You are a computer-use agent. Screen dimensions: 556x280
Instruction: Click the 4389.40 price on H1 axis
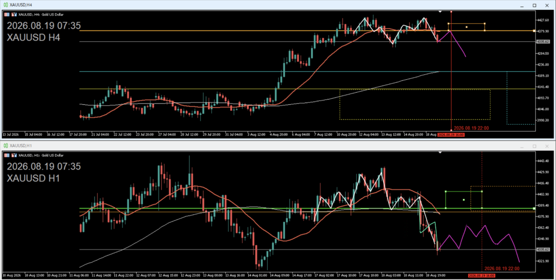[543, 206]
